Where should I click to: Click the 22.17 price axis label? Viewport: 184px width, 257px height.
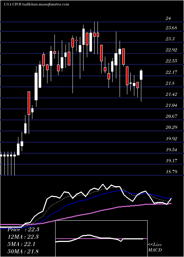coord(171,72)
